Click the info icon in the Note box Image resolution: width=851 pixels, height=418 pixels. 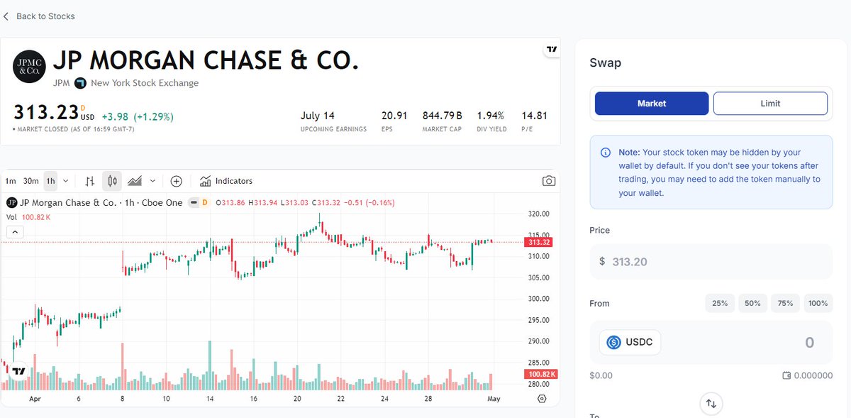tap(606, 153)
